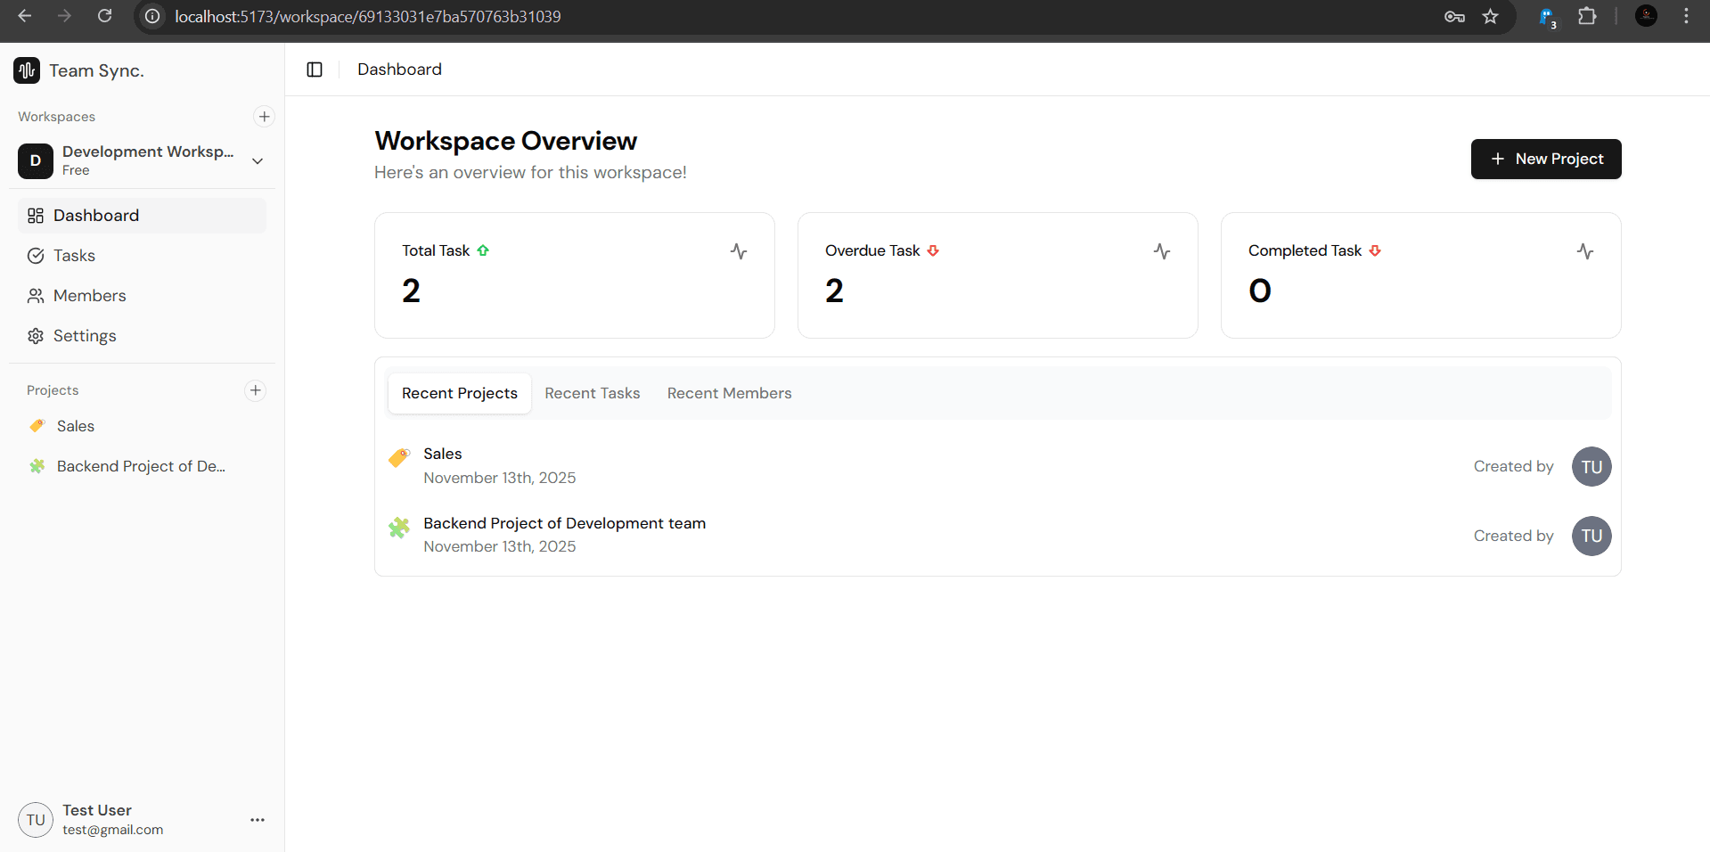The width and height of the screenshot is (1710, 852).
Task: Click the browser address bar URL
Action: pyautogui.click(x=368, y=16)
